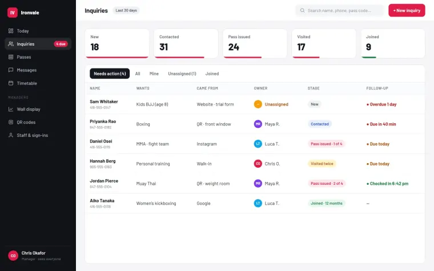Click QR · weight room source cell
Viewport: 434px width, 271px height.
click(x=213, y=183)
